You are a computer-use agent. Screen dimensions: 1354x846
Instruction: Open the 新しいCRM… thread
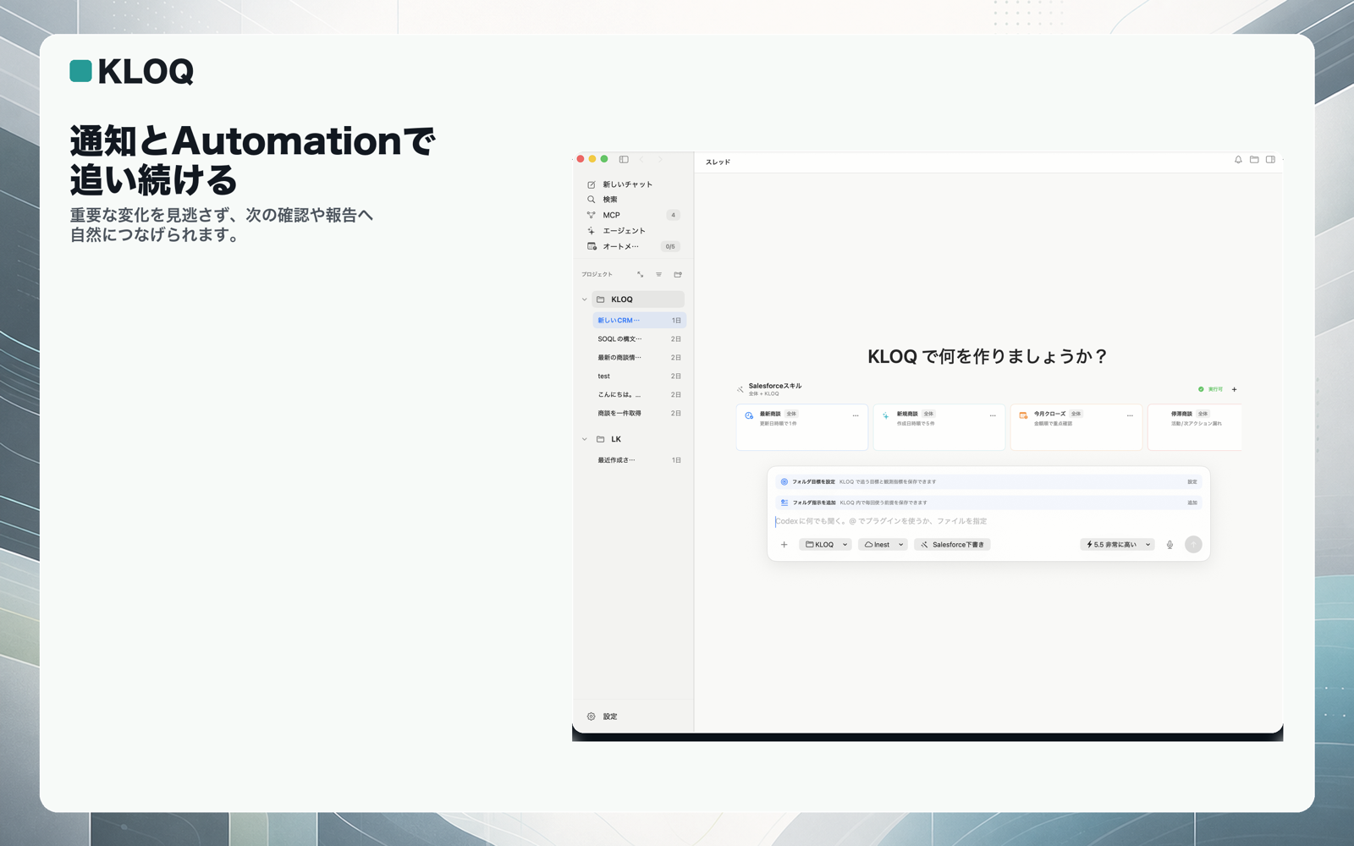point(640,321)
